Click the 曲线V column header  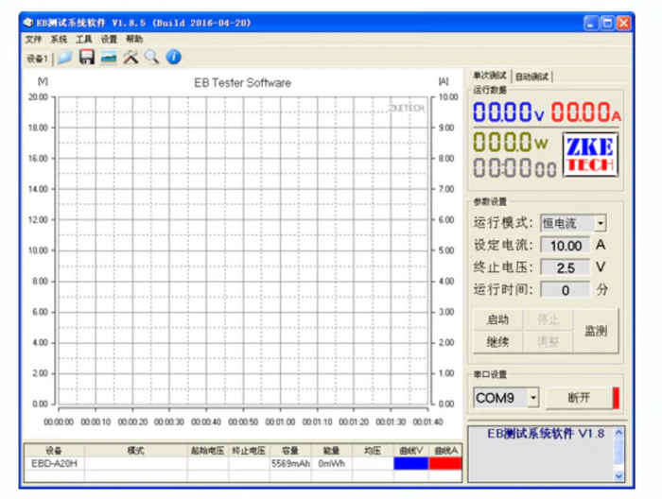(410, 451)
